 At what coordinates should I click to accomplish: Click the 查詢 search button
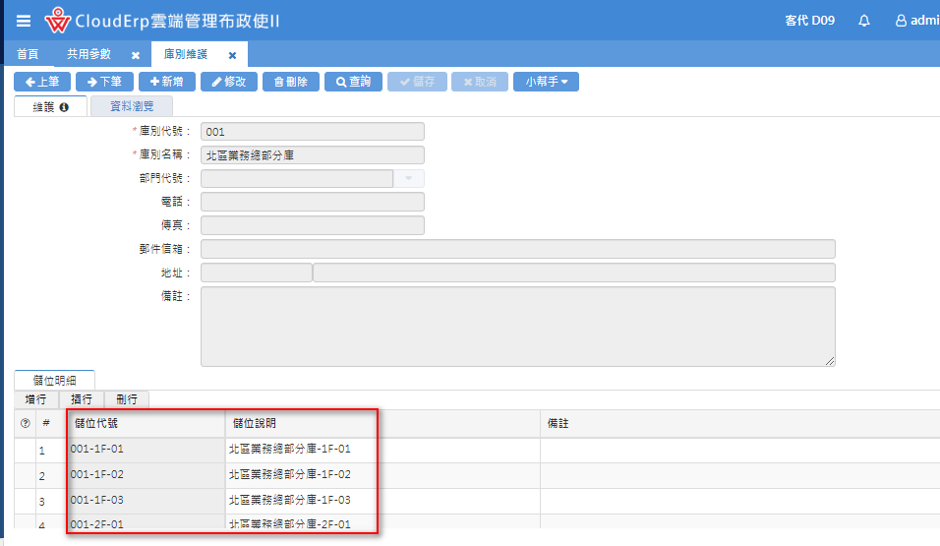click(353, 82)
